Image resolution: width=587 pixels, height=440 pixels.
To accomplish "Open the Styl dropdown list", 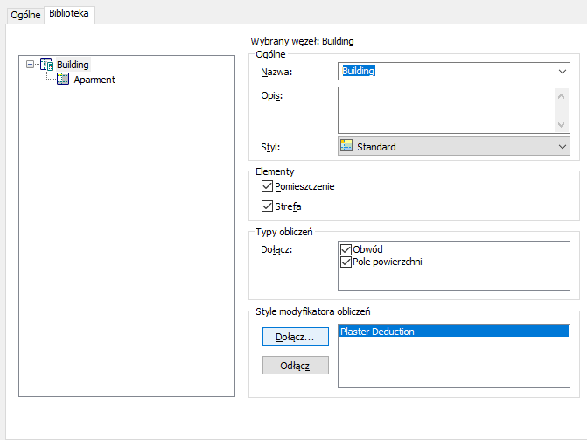I will pyautogui.click(x=562, y=147).
